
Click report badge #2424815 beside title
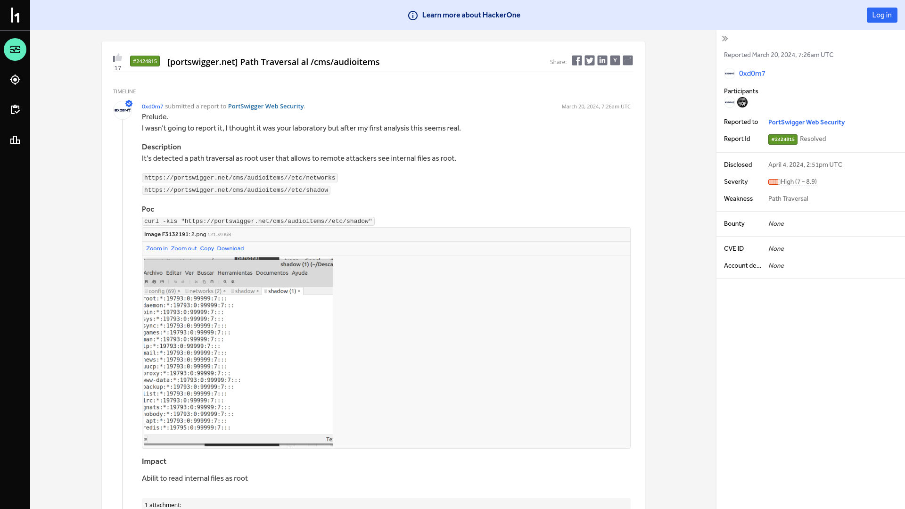pyautogui.click(x=145, y=61)
